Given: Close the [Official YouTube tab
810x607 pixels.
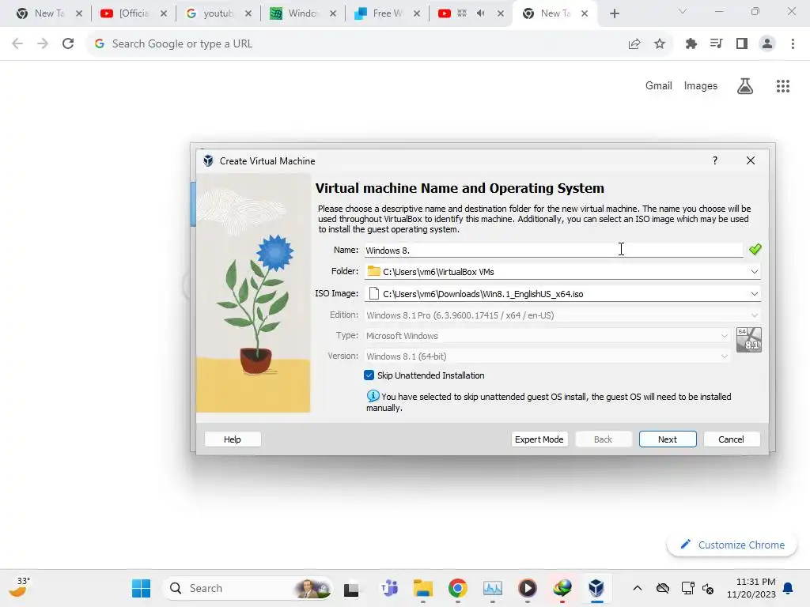Looking at the screenshot, I should point(164,13).
